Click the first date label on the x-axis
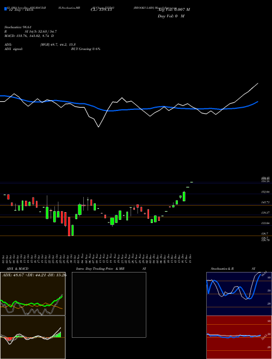The width and height of the screenshot is (272, 359). [x=3, y=258]
